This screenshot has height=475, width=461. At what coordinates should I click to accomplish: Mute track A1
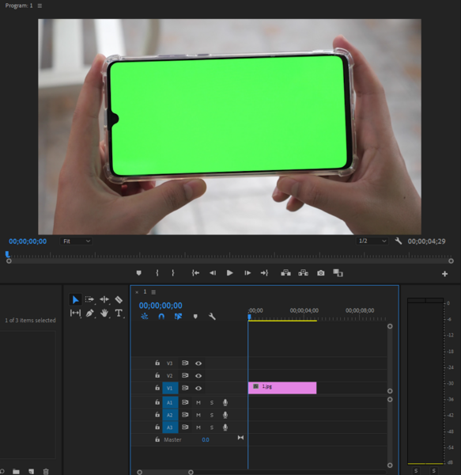(x=198, y=403)
